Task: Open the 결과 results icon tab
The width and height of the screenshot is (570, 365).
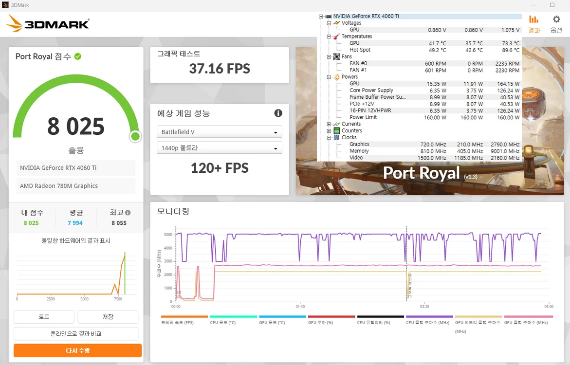Action: [533, 24]
